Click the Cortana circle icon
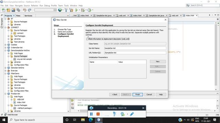220x123 pixels. [67, 120]
